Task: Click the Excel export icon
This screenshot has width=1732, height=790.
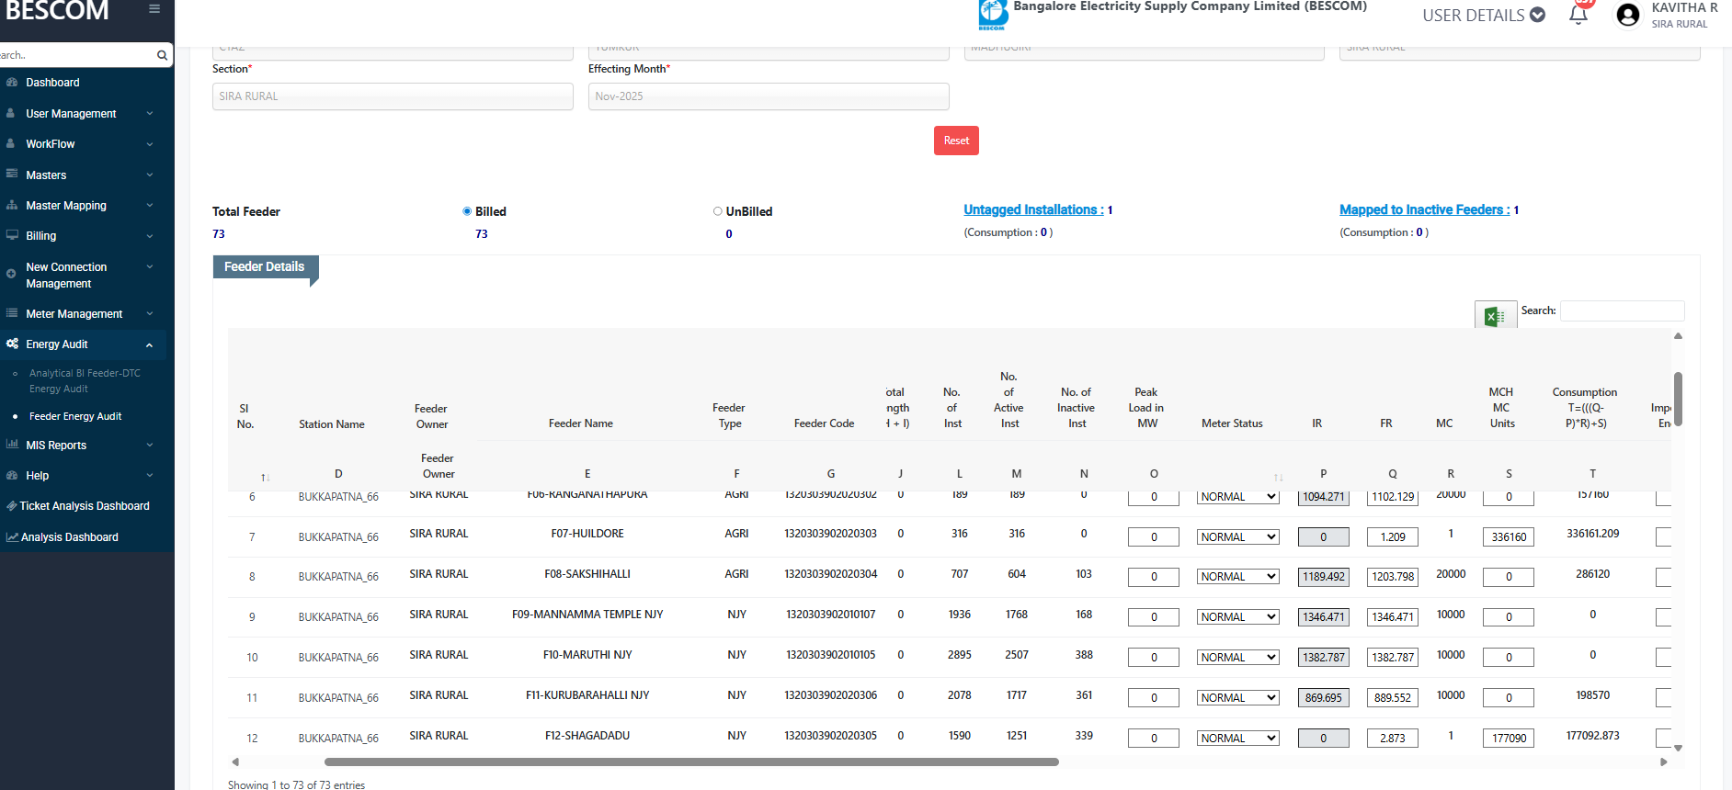Action: click(x=1495, y=316)
